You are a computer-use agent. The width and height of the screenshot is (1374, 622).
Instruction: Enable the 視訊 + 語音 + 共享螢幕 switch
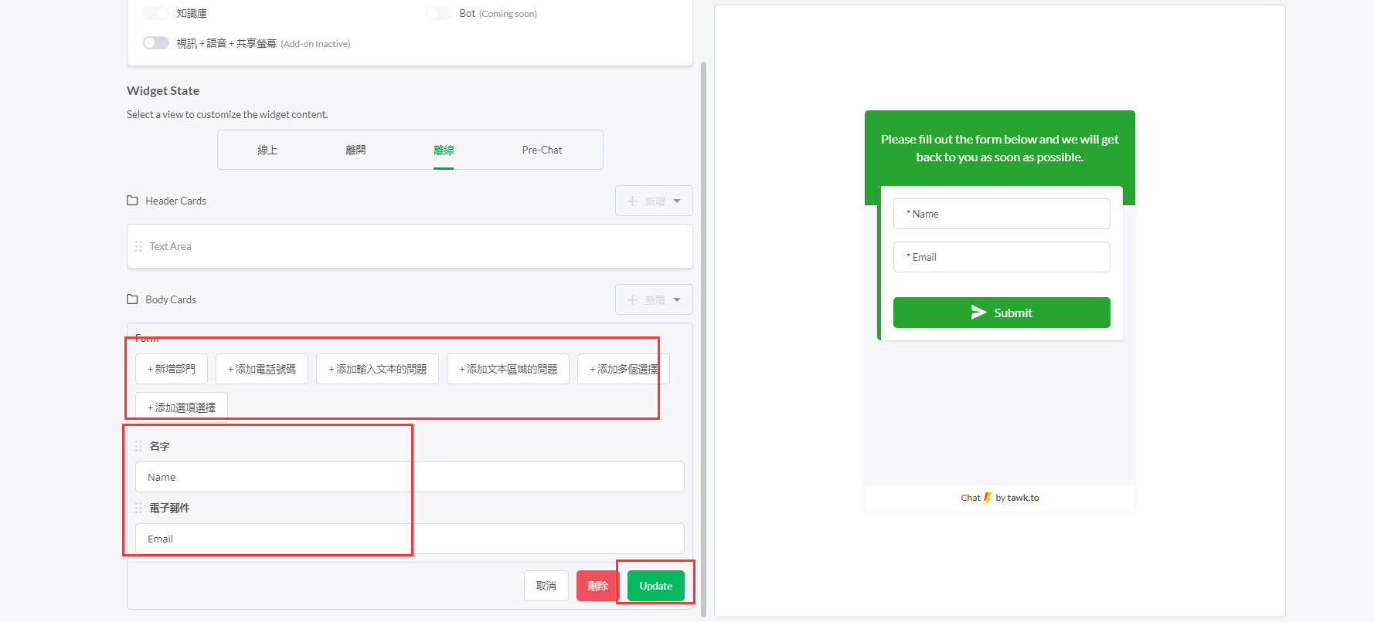point(156,43)
